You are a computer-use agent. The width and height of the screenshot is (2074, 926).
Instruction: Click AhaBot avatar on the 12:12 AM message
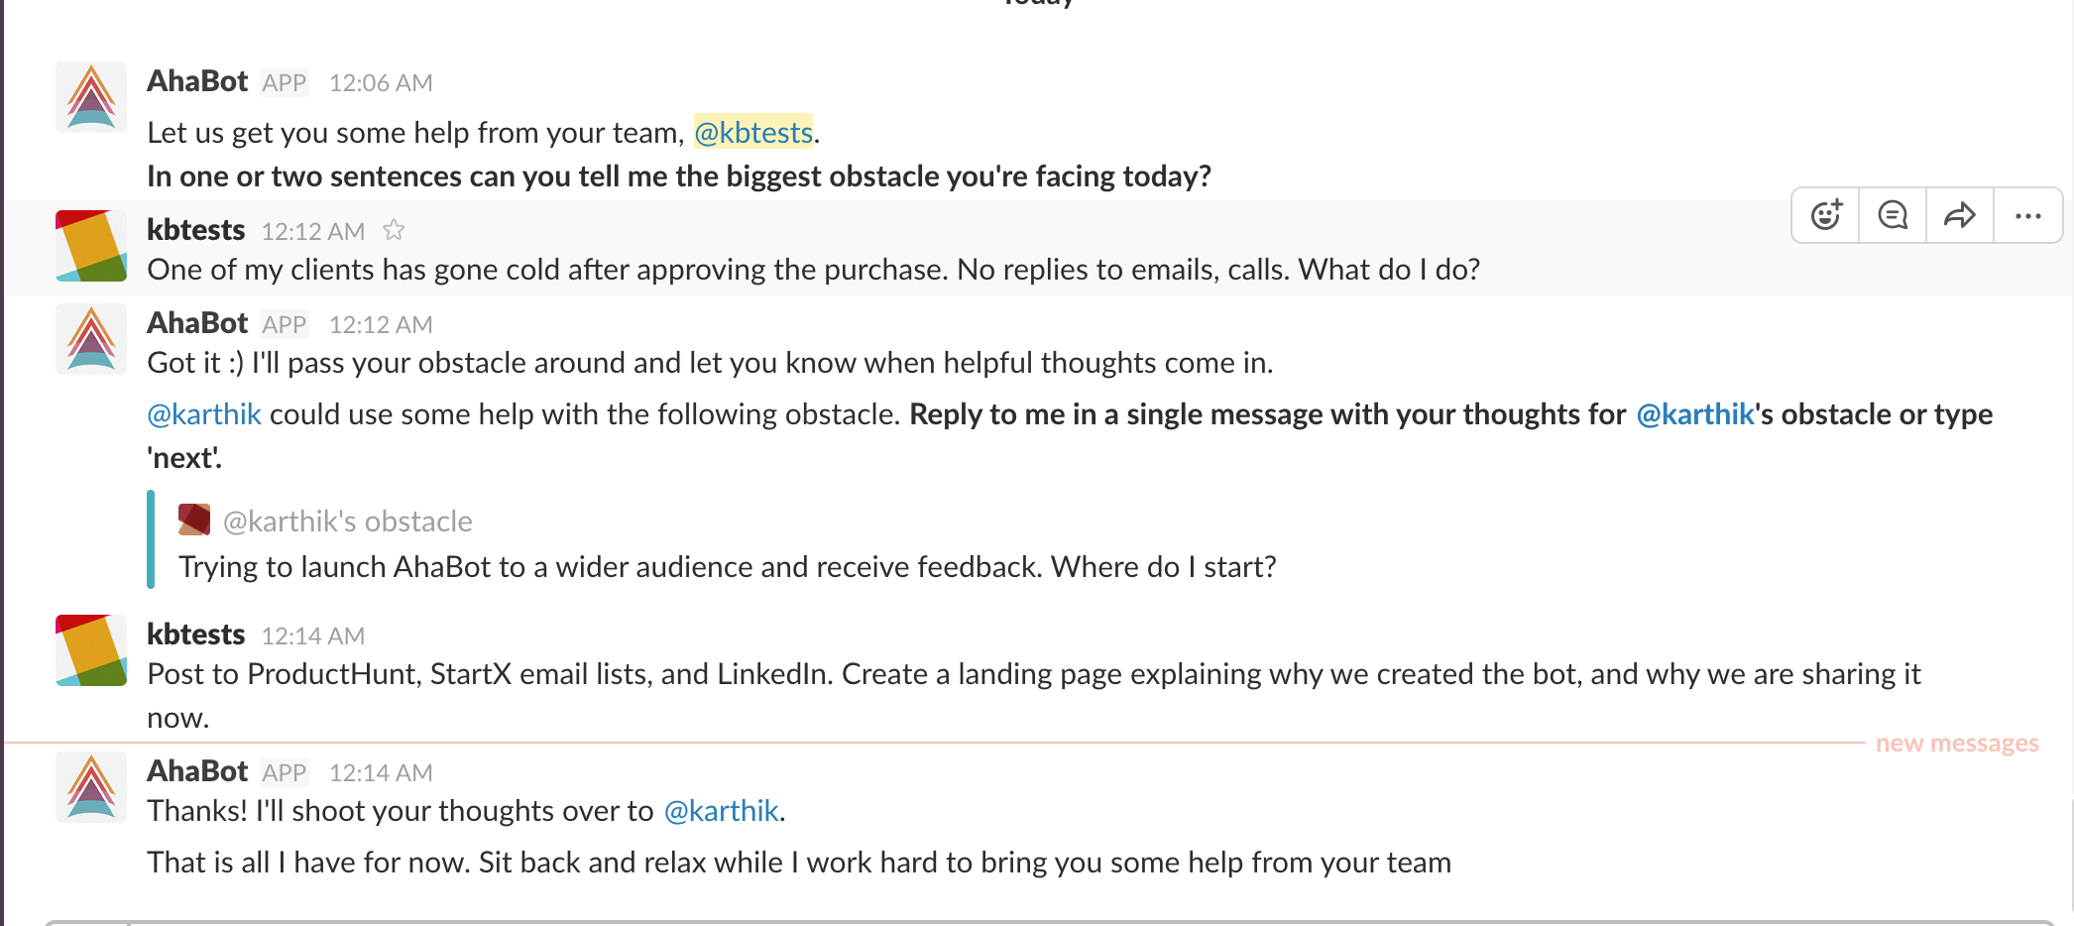coord(91,339)
